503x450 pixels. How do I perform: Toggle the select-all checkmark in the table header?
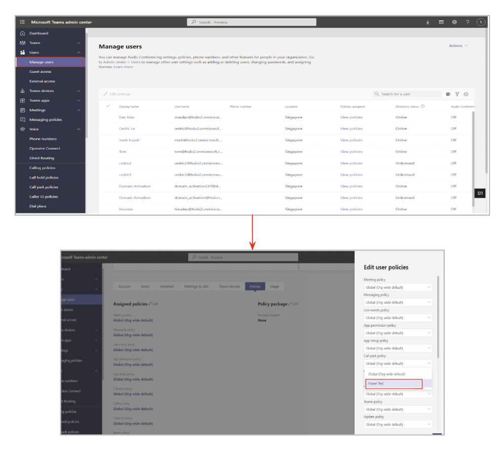pyautogui.click(x=108, y=106)
